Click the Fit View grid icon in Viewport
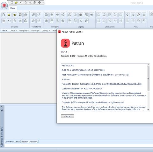Viewport: 153px width, 152px height. (52, 21)
